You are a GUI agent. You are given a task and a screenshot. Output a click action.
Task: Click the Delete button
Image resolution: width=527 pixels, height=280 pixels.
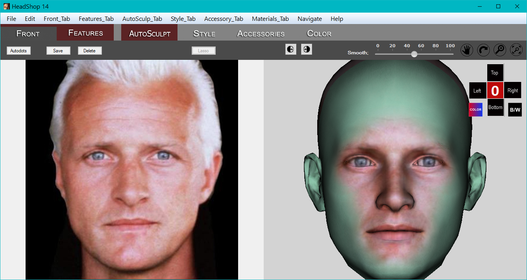tap(90, 51)
